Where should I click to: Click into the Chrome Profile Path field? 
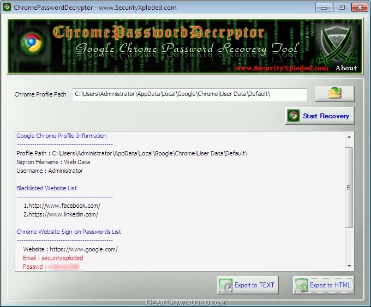[x=189, y=94]
